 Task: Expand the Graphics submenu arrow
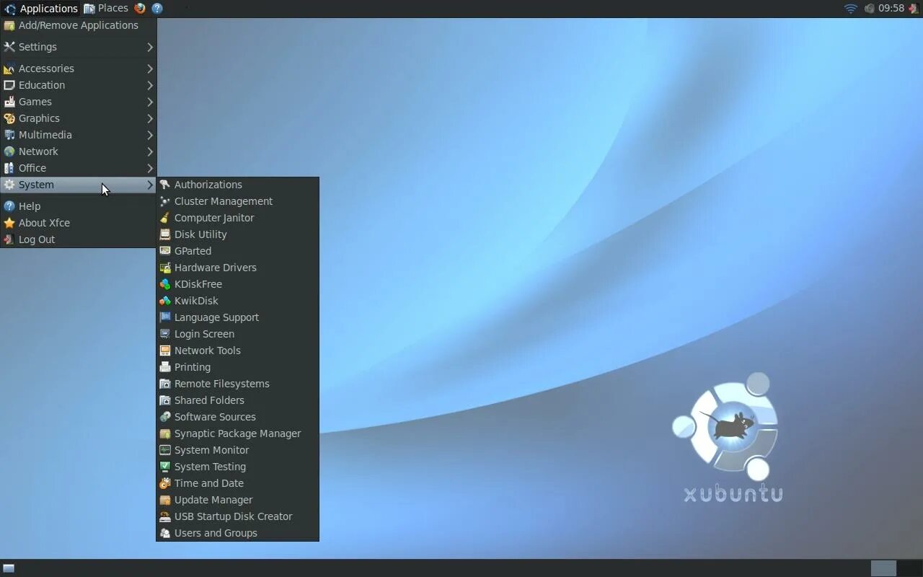pyautogui.click(x=150, y=118)
